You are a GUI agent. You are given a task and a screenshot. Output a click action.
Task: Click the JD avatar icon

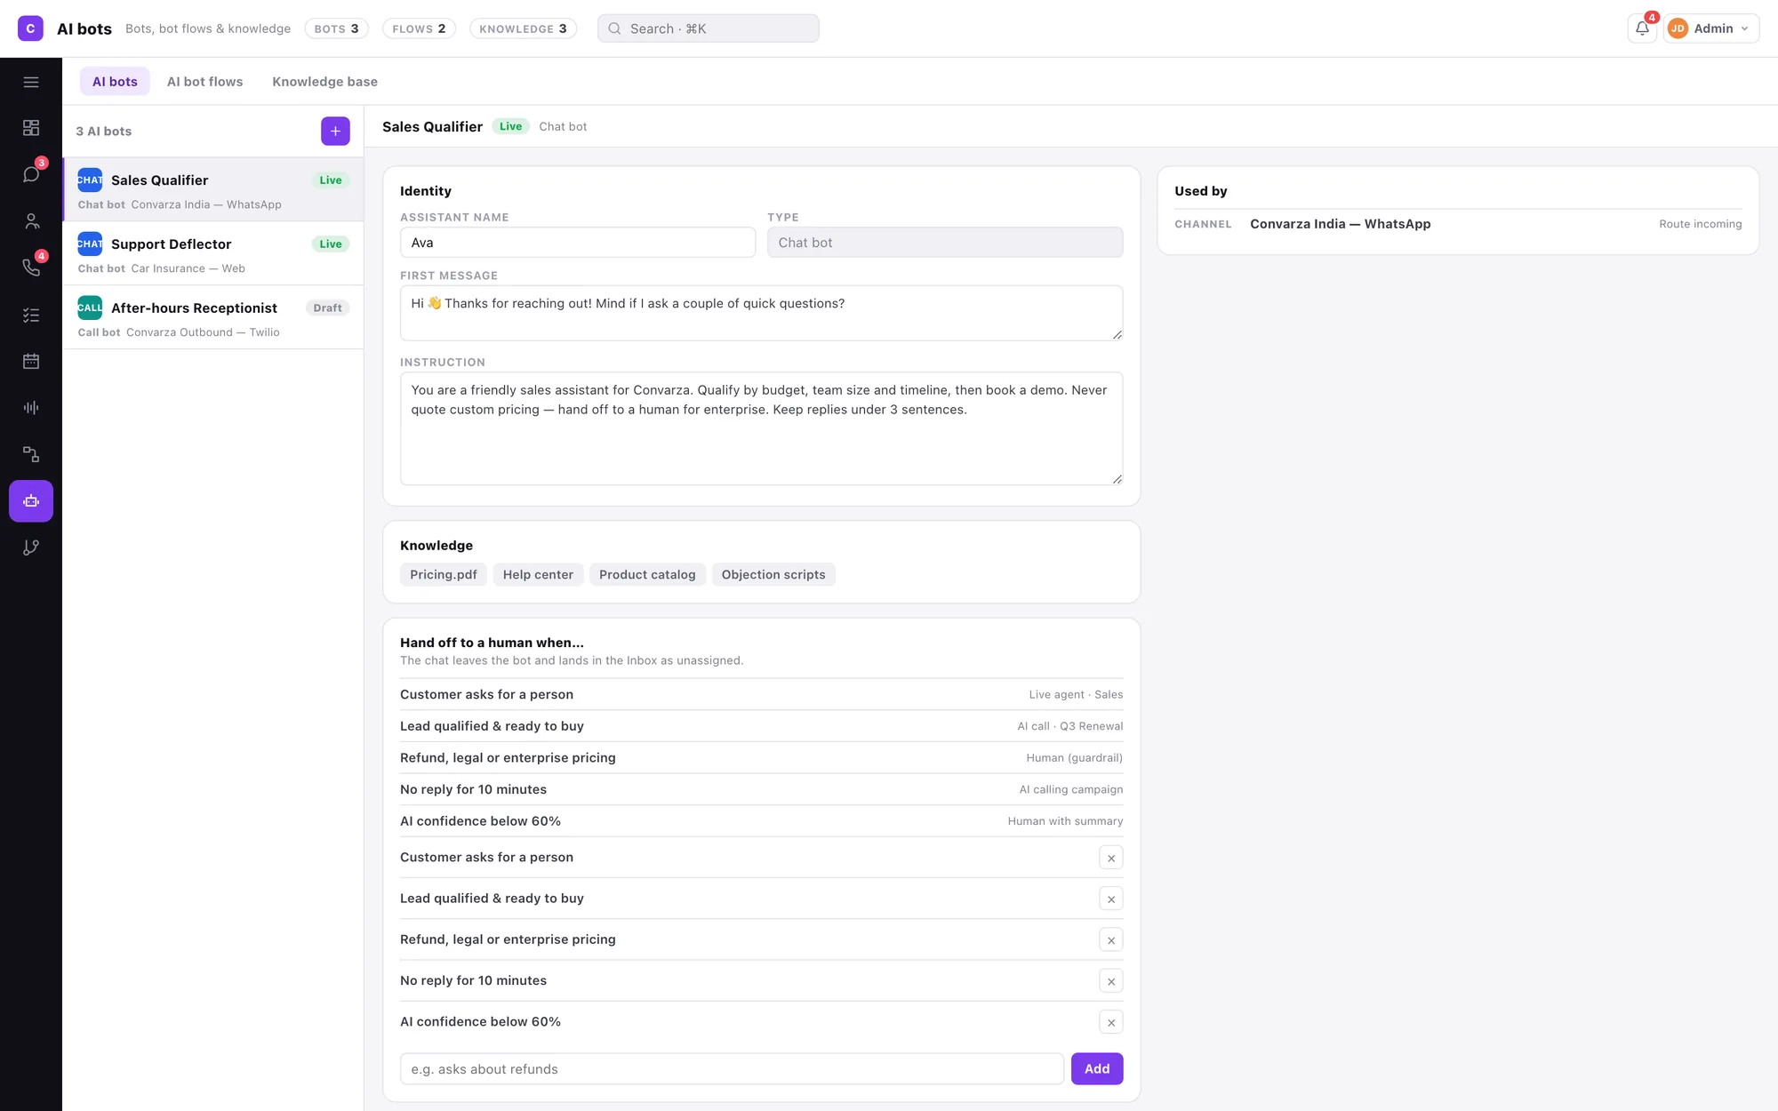pyautogui.click(x=1678, y=28)
